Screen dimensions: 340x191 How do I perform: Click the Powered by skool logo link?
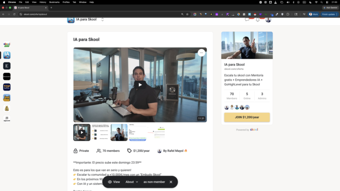(x=247, y=130)
